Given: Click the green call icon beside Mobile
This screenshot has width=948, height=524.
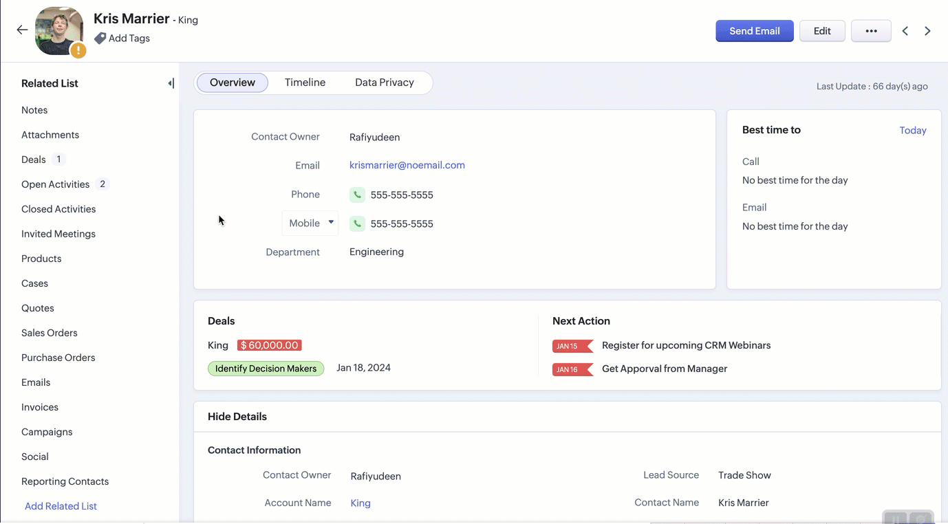Looking at the screenshot, I should click(x=357, y=223).
